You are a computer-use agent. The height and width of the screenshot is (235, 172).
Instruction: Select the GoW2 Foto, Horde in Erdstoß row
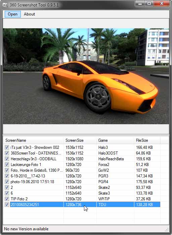coord(82,170)
